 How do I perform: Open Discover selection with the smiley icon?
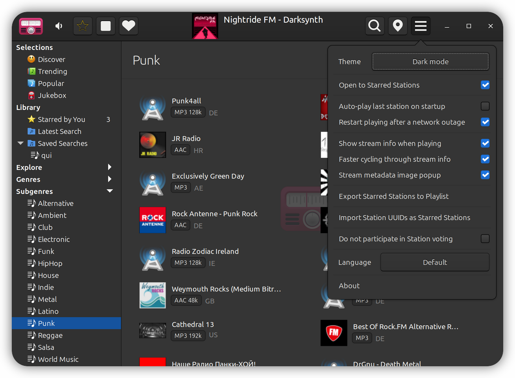point(31,59)
